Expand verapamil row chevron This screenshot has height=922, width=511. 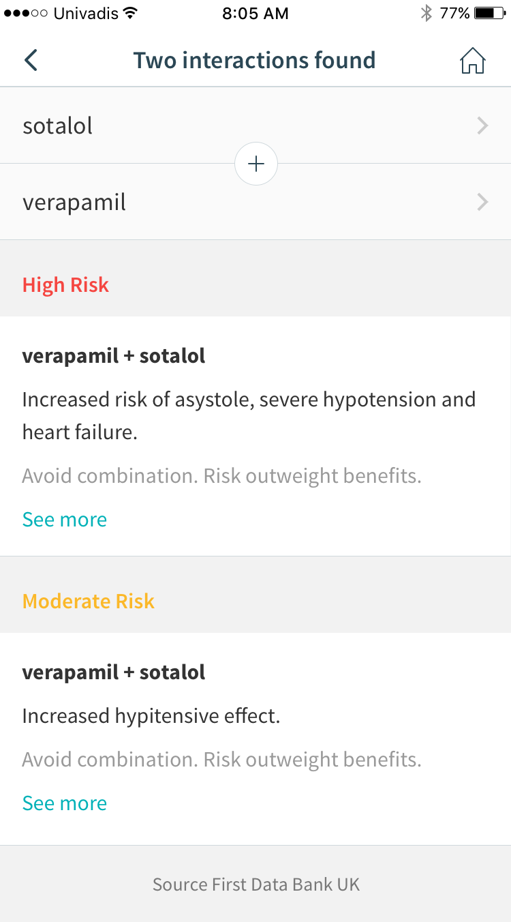(482, 202)
